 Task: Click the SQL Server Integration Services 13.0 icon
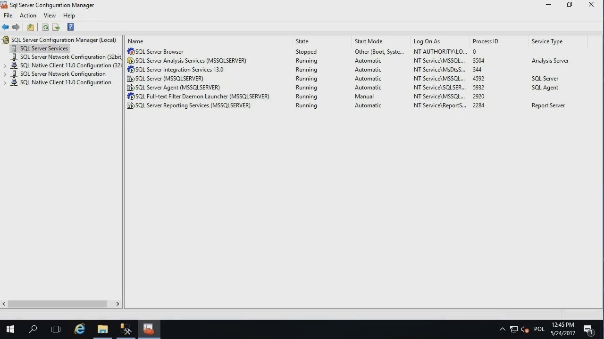pyautogui.click(x=131, y=70)
